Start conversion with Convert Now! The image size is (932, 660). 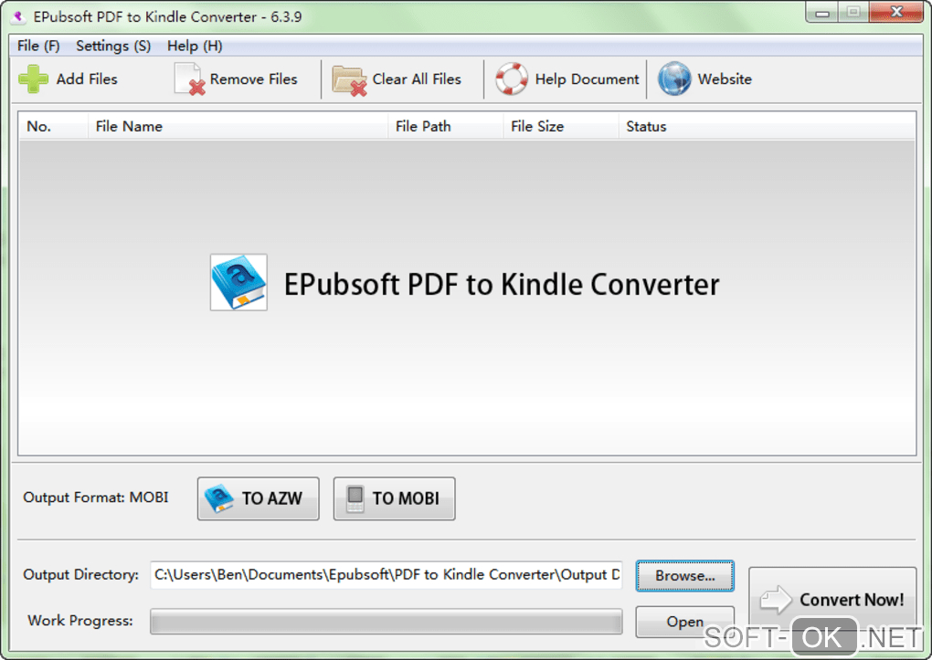click(832, 599)
